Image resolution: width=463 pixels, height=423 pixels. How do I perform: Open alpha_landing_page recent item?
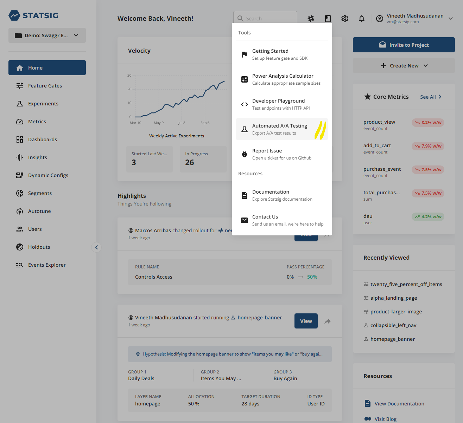tap(394, 298)
